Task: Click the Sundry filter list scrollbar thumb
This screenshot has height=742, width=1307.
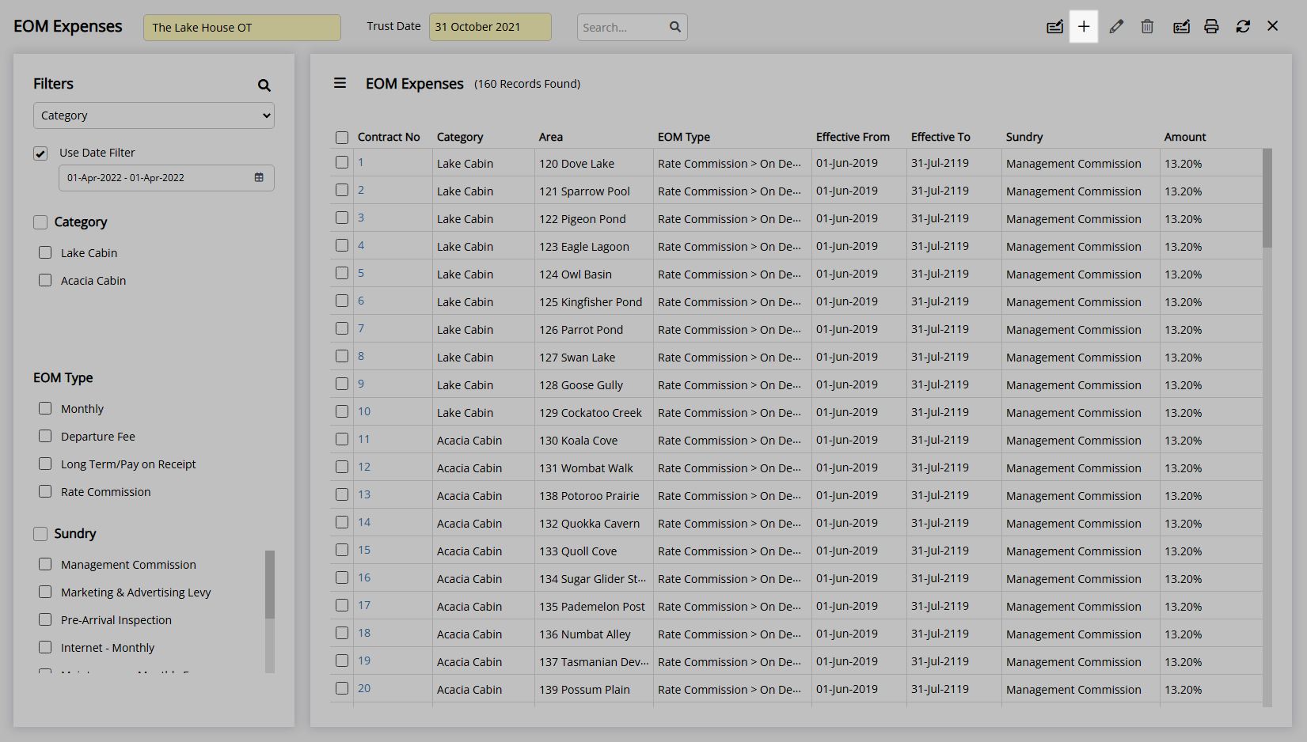Action: pyautogui.click(x=270, y=584)
